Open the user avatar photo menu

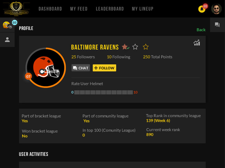pyautogui.click(x=216, y=9)
